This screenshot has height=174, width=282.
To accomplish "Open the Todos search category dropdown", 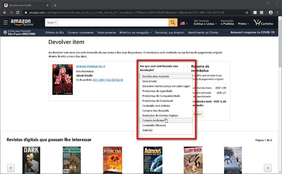I will coord(51,23).
